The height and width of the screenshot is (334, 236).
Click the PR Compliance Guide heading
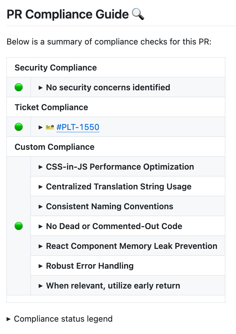(x=68, y=15)
